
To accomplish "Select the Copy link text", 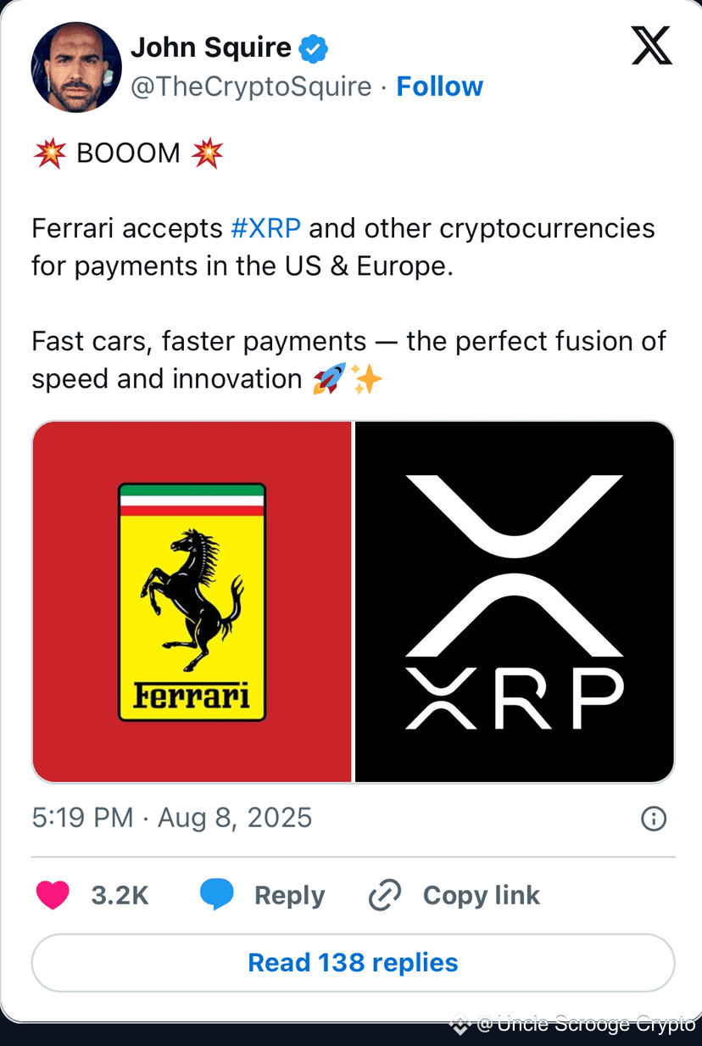I will pyautogui.click(x=481, y=894).
